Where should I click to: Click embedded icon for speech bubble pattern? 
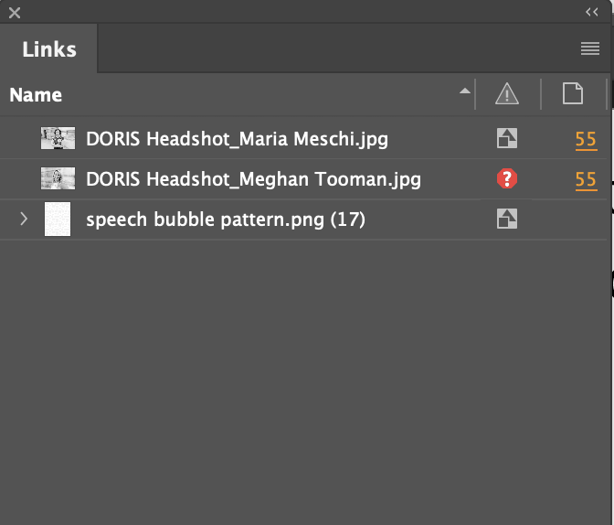tap(507, 219)
